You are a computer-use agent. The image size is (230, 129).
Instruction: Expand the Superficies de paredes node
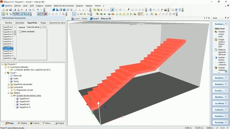[9, 85]
